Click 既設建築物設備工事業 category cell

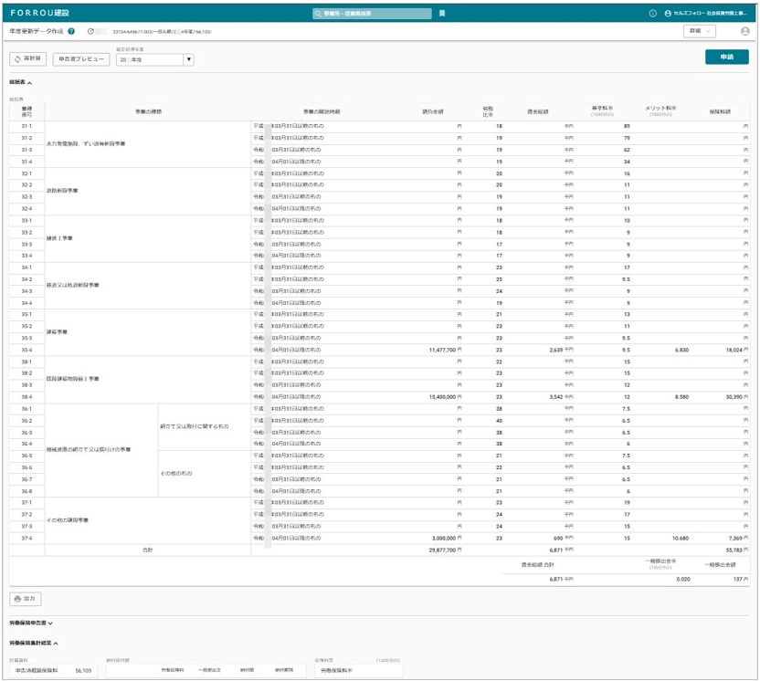(148, 379)
